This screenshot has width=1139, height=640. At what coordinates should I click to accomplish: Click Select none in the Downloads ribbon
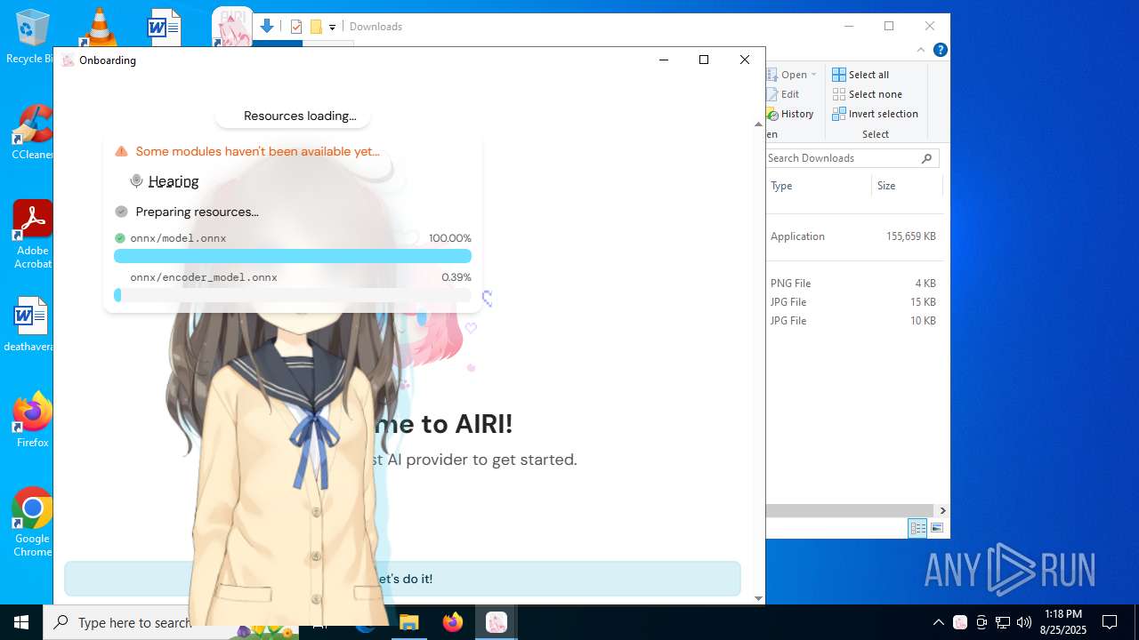[867, 94]
